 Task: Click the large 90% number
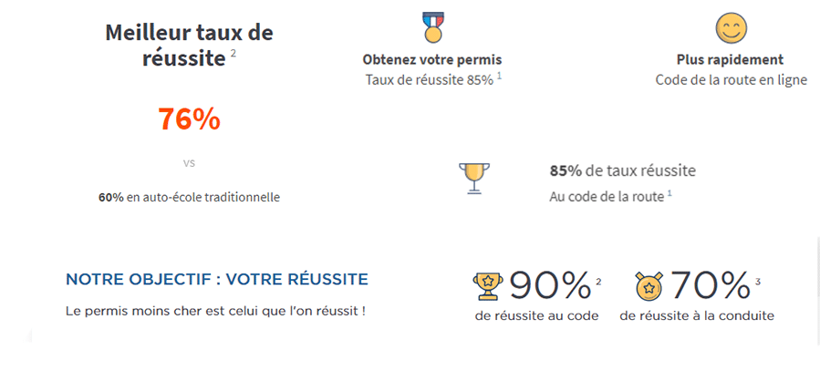click(x=550, y=286)
